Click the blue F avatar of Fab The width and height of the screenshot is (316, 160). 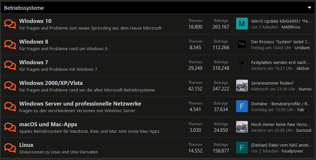242,106
